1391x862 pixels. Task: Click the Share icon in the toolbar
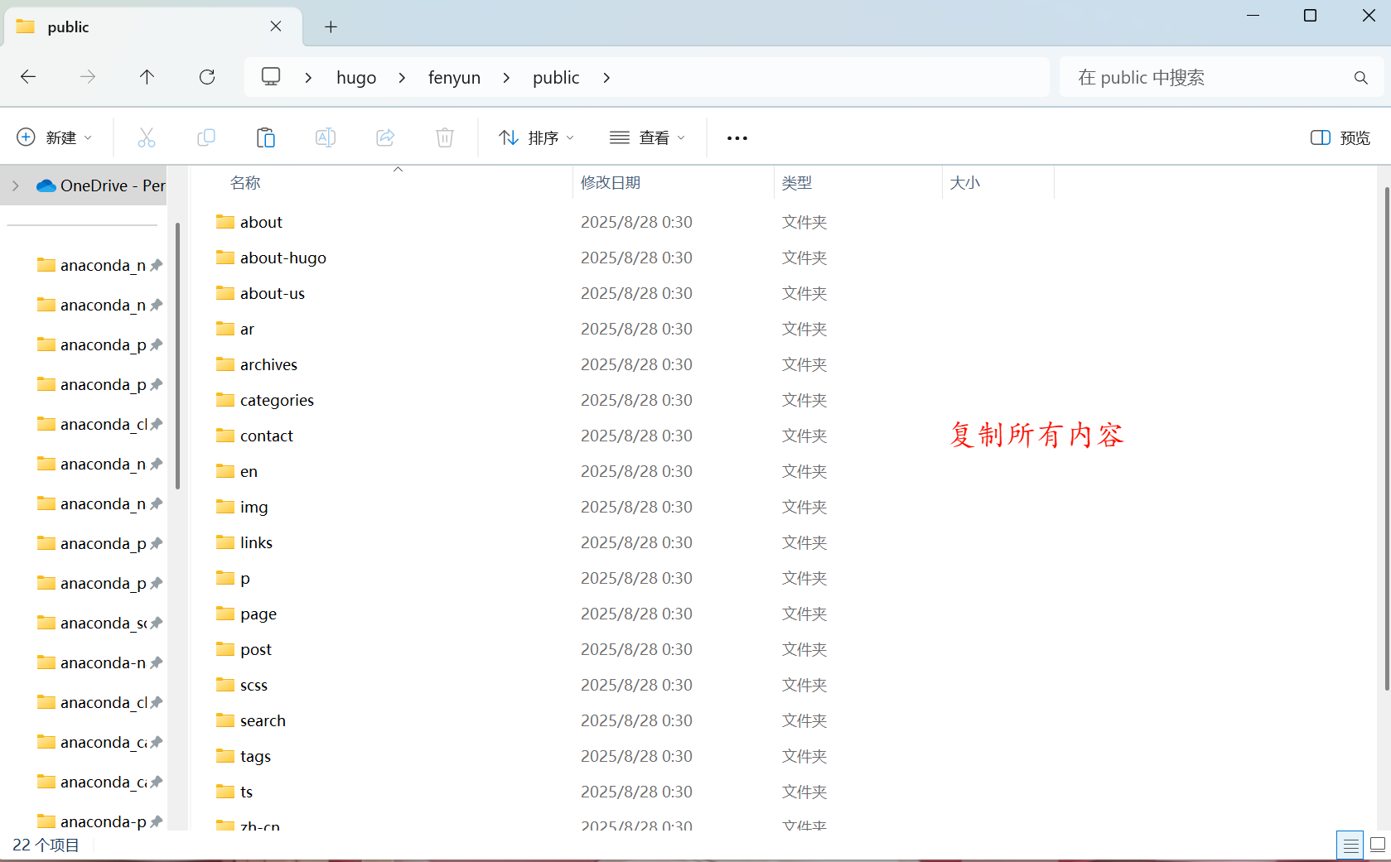[385, 137]
